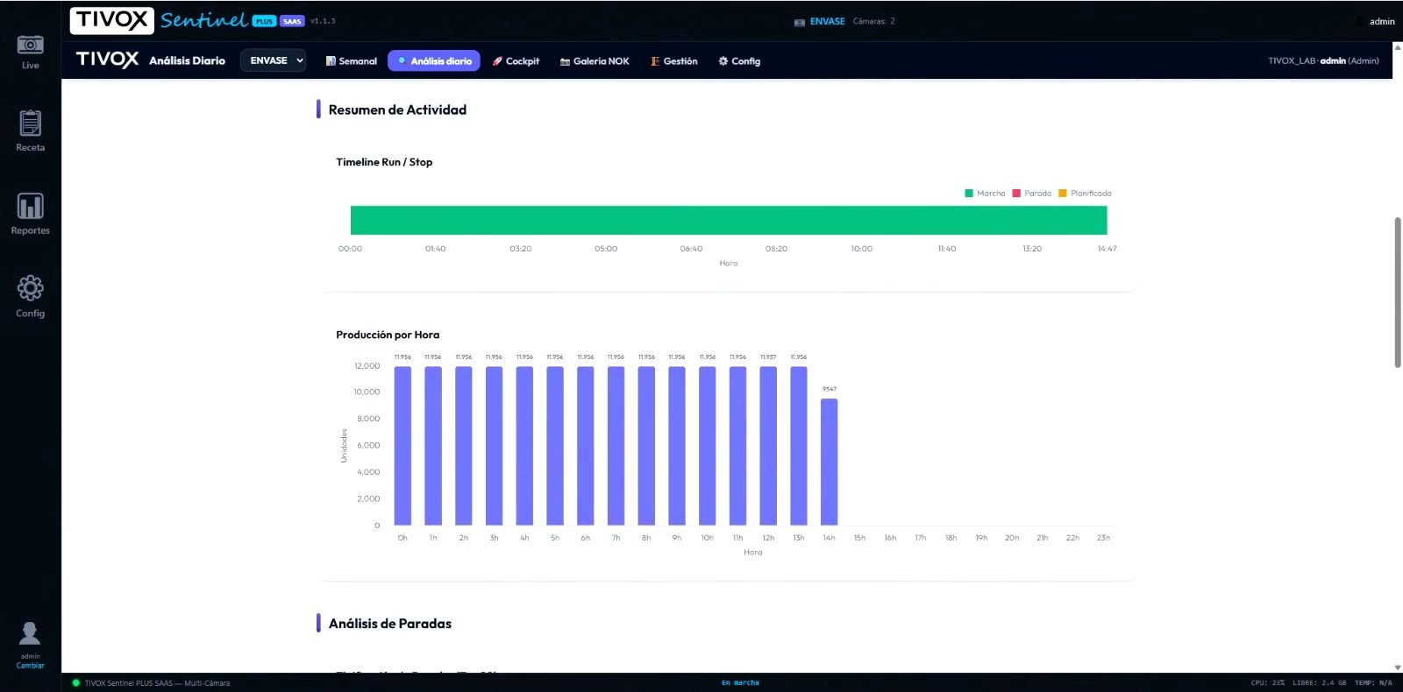Screen dimensions: 1403x692
Task: Click the 0h production bar
Action: coord(402,446)
